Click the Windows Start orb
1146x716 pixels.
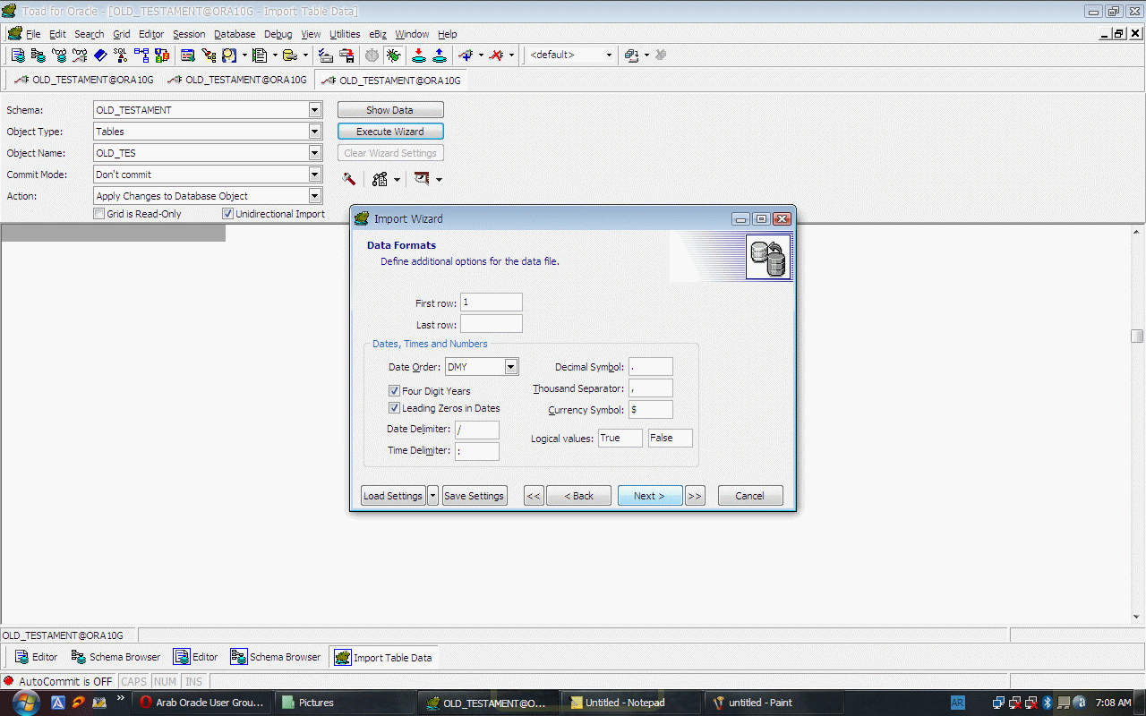pos(24,703)
